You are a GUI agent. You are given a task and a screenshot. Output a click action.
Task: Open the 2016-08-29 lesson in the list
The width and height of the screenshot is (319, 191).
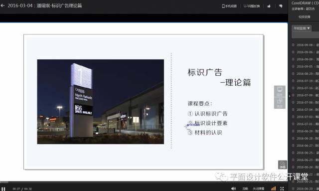coord(305,74)
